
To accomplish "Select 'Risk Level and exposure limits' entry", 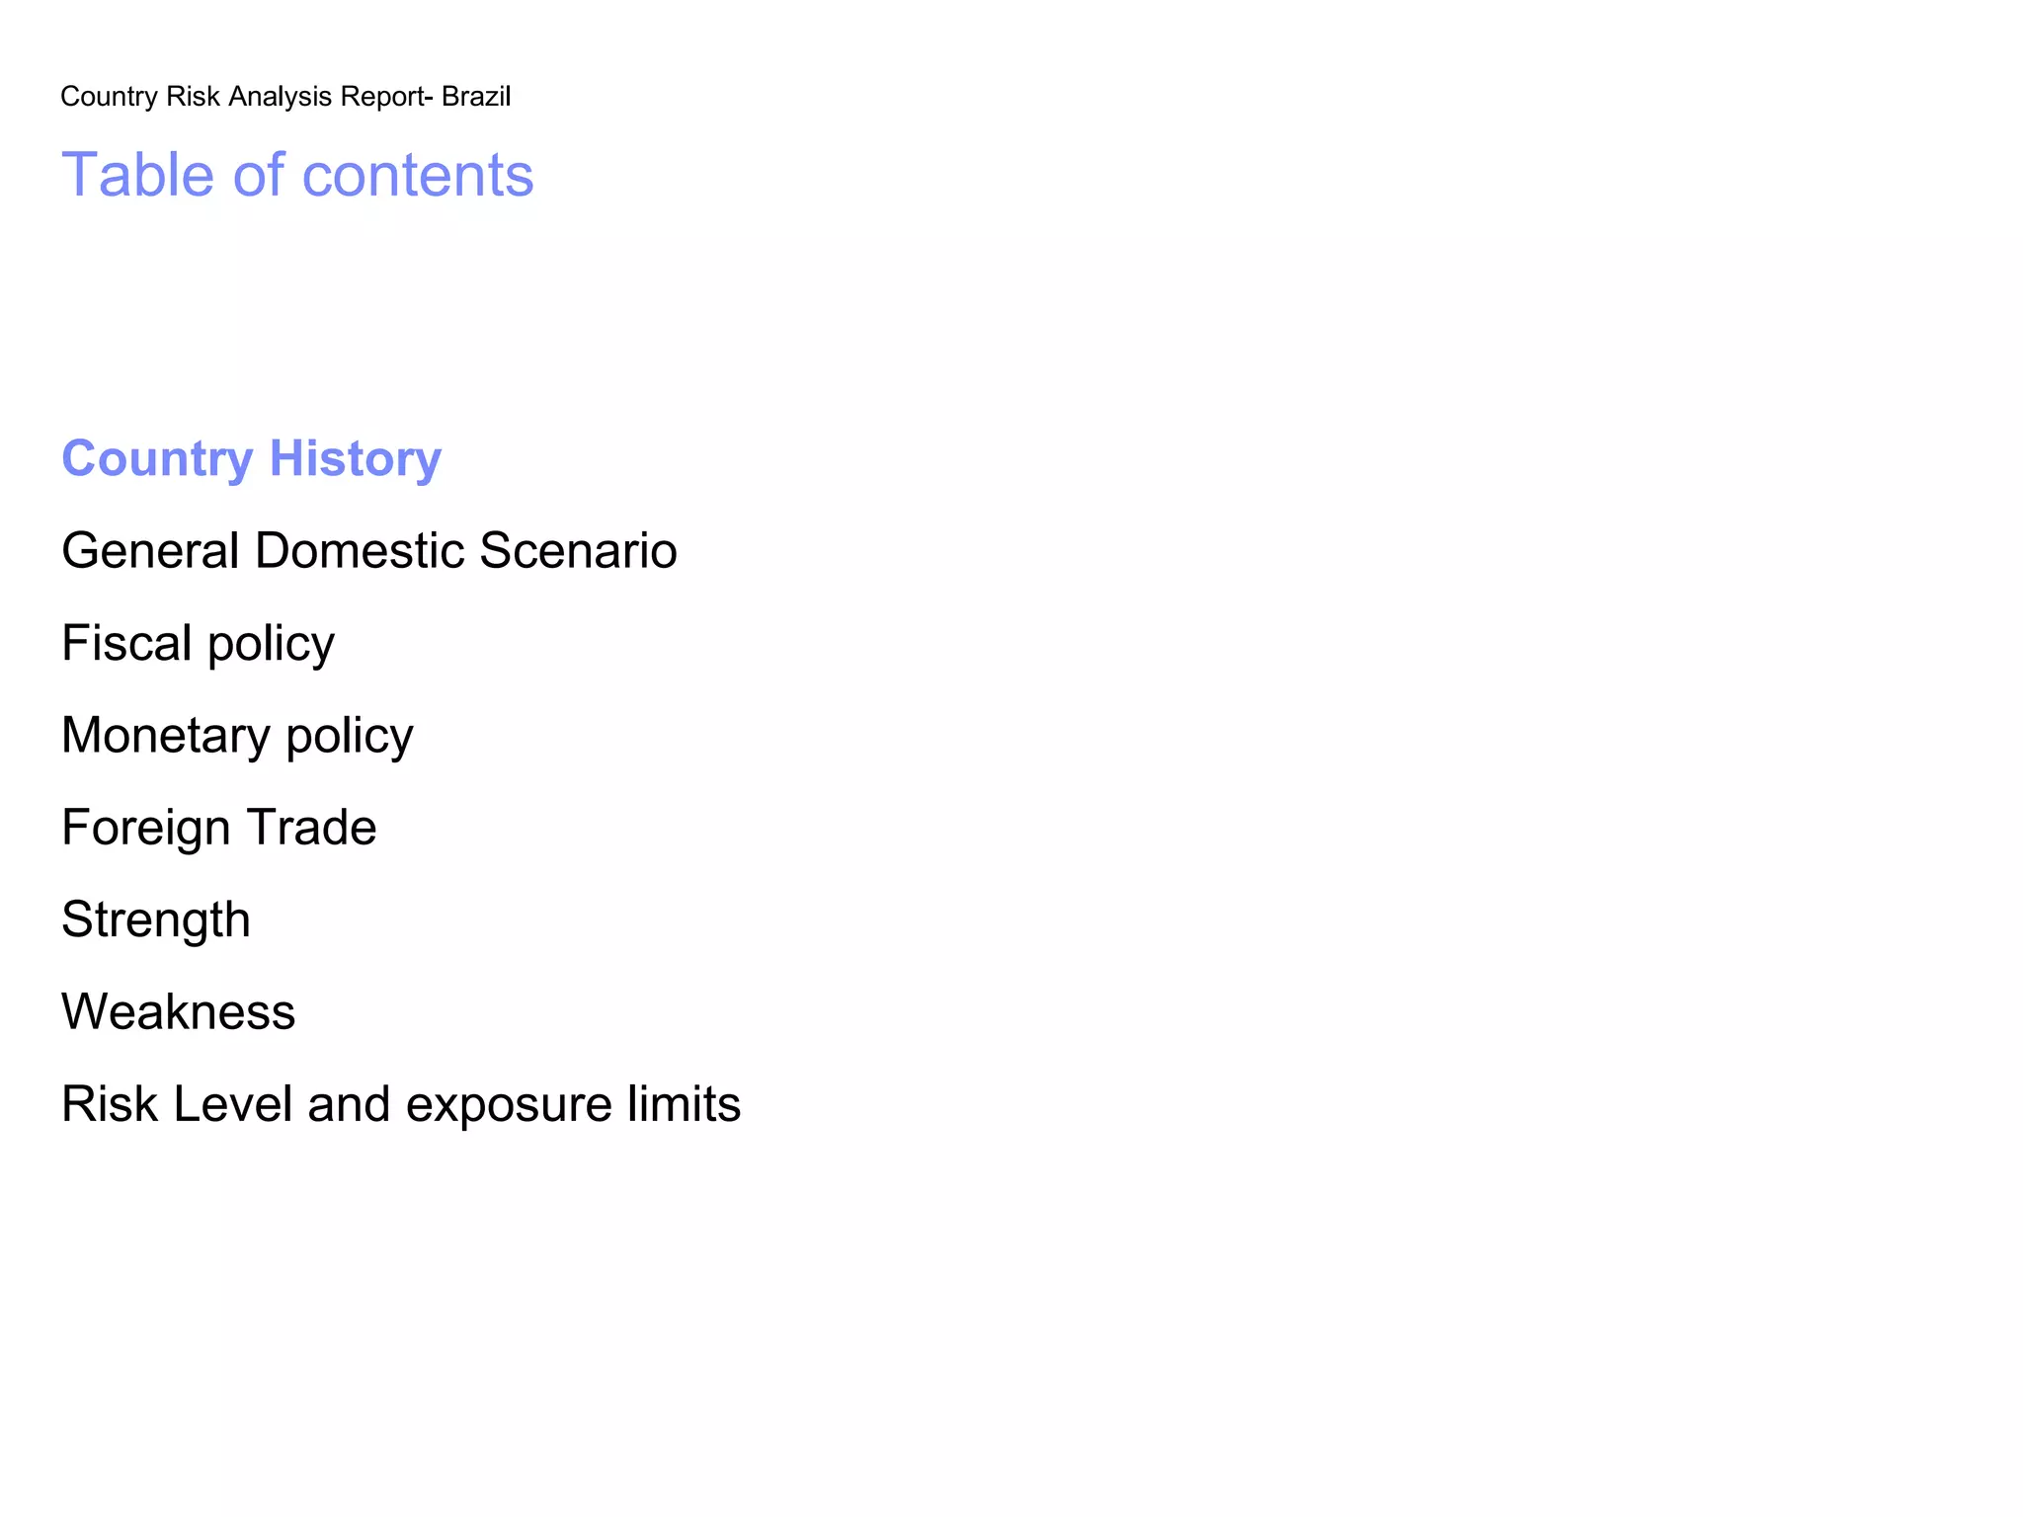I will [x=400, y=1104].
